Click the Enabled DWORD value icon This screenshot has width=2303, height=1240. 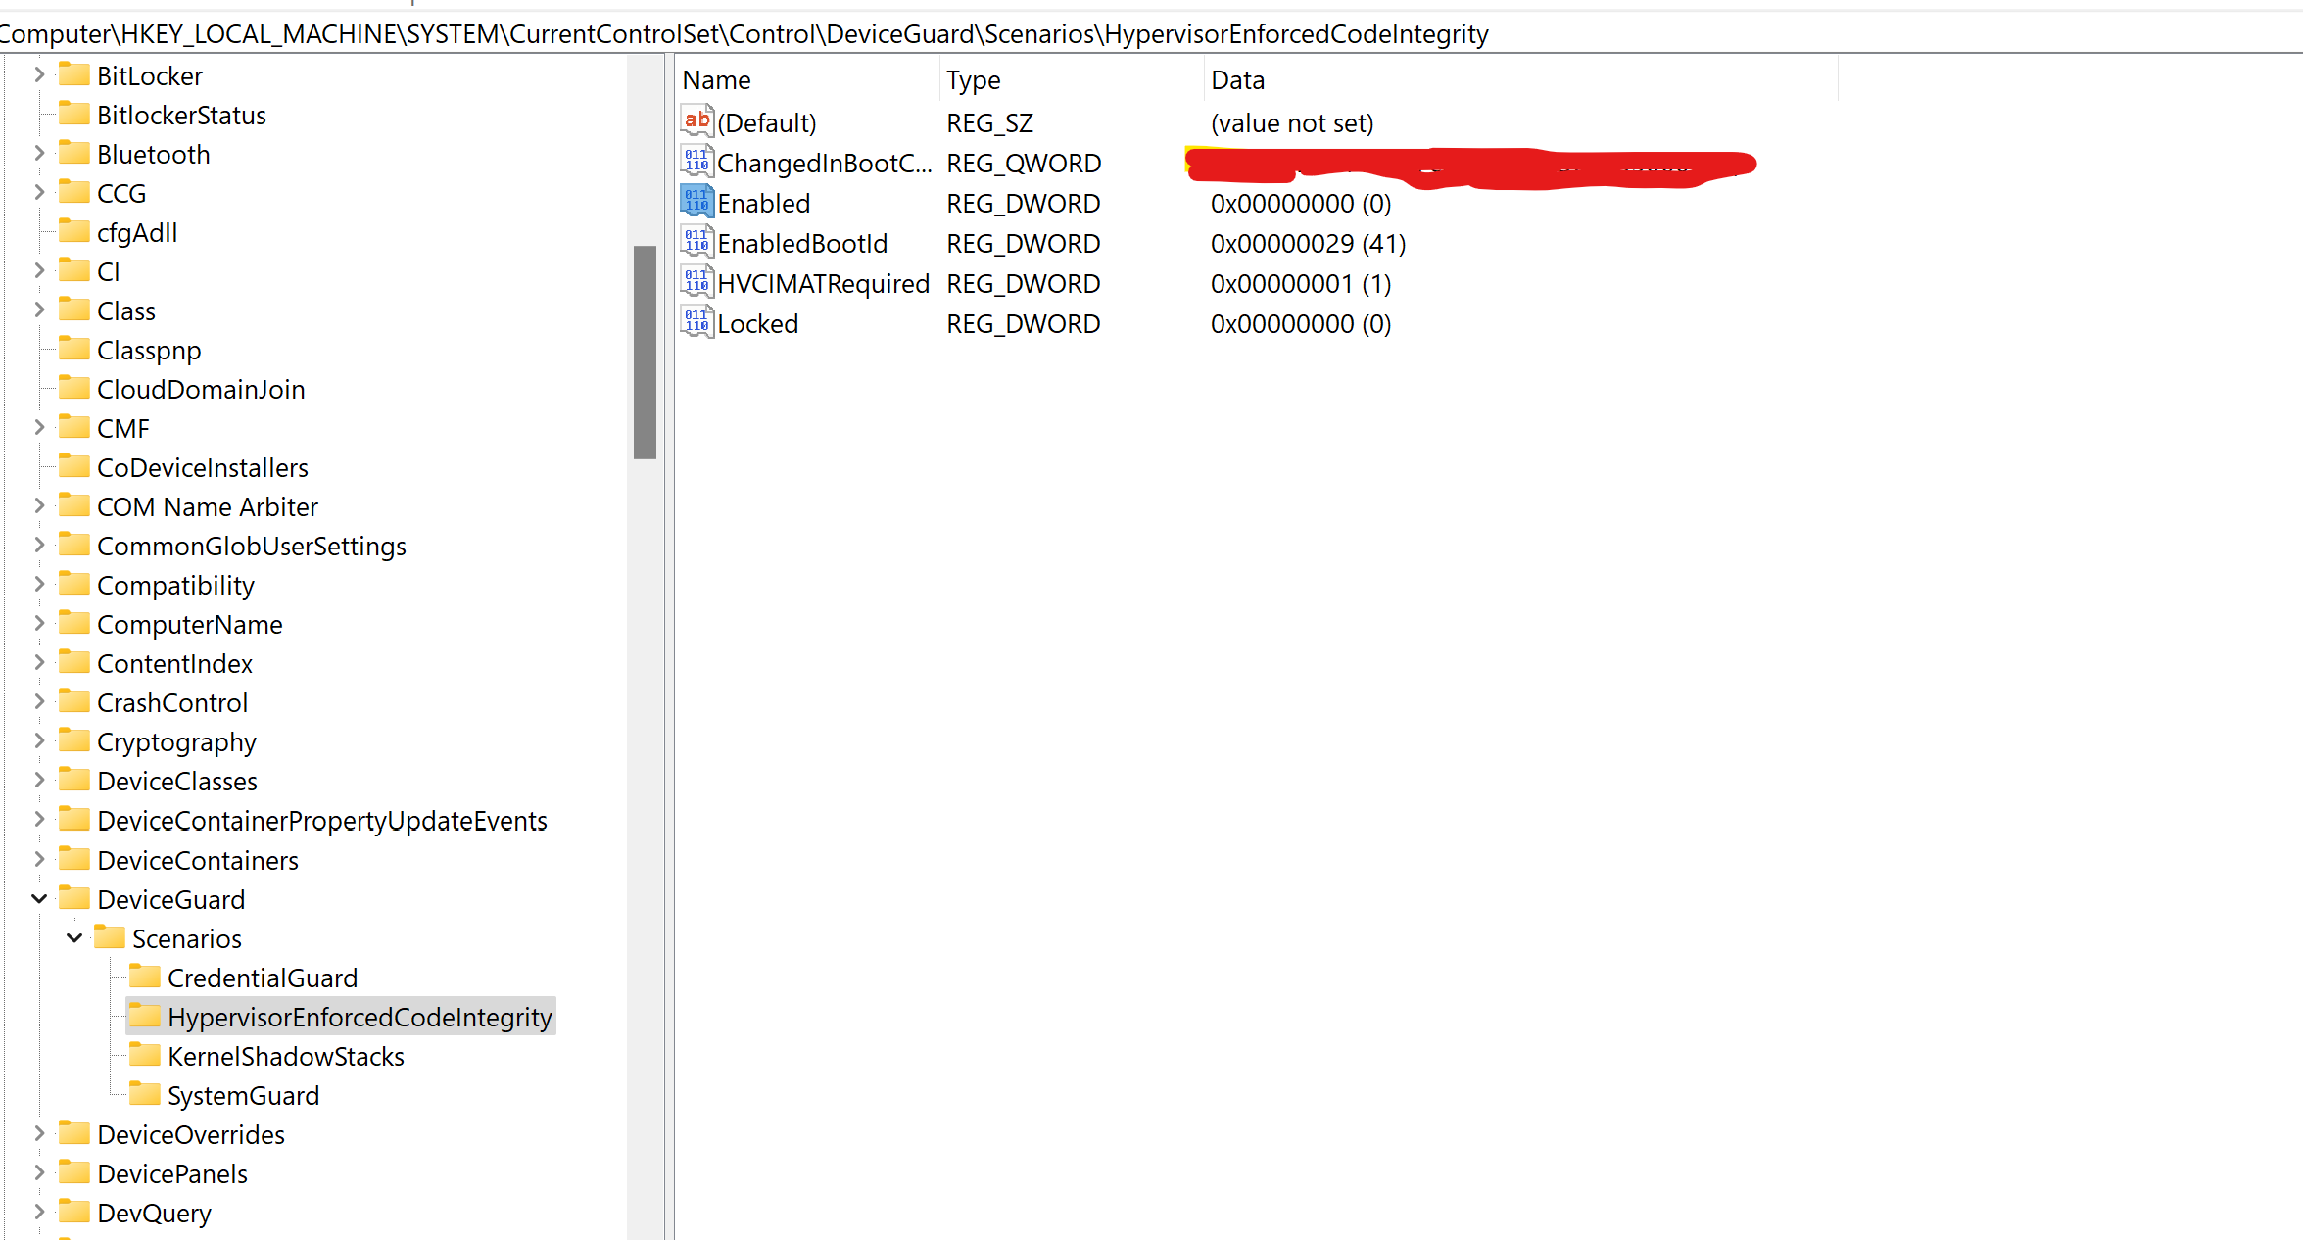(696, 202)
